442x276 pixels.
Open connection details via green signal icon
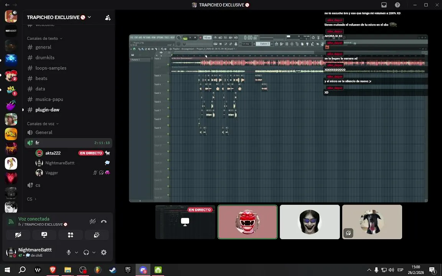(11, 222)
